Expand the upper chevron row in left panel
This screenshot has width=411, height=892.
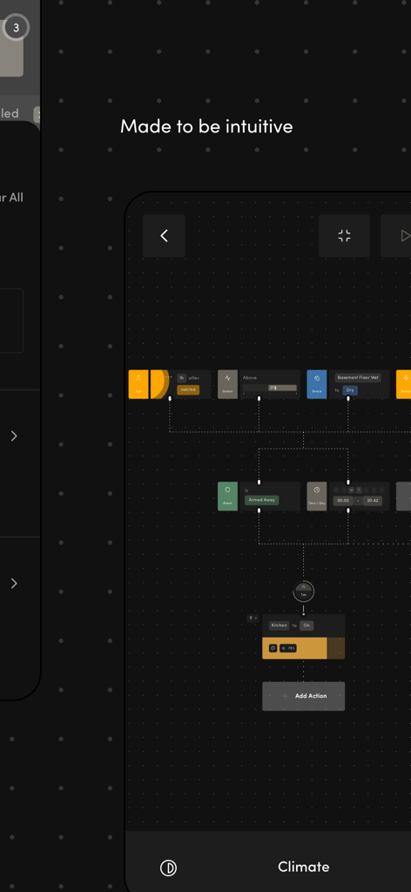pos(14,436)
